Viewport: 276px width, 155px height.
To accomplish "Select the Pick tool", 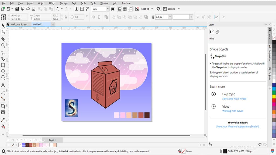I will [3, 26].
